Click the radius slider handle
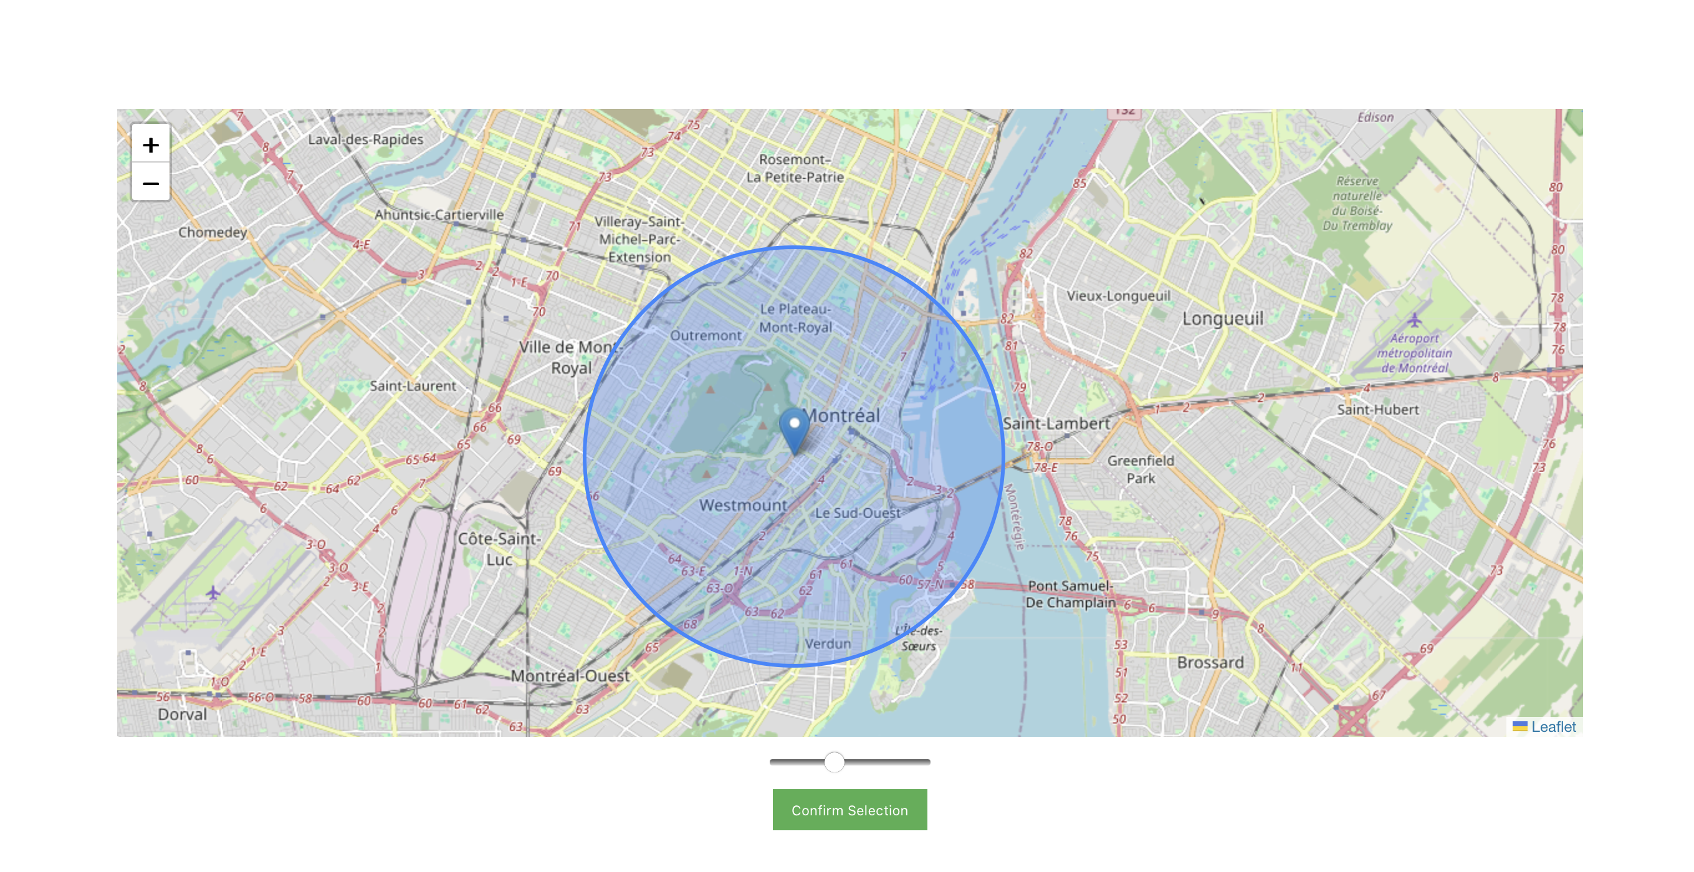The width and height of the screenshot is (1694, 872). tap(834, 762)
